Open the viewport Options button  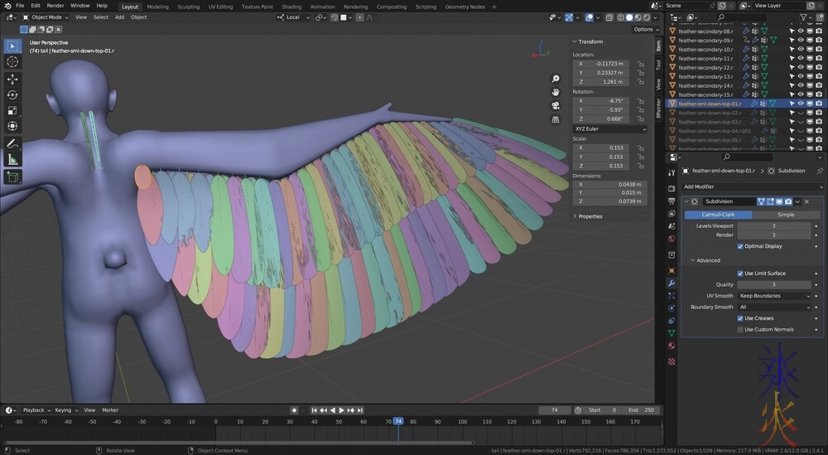pyautogui.click(x=645, y=29)
